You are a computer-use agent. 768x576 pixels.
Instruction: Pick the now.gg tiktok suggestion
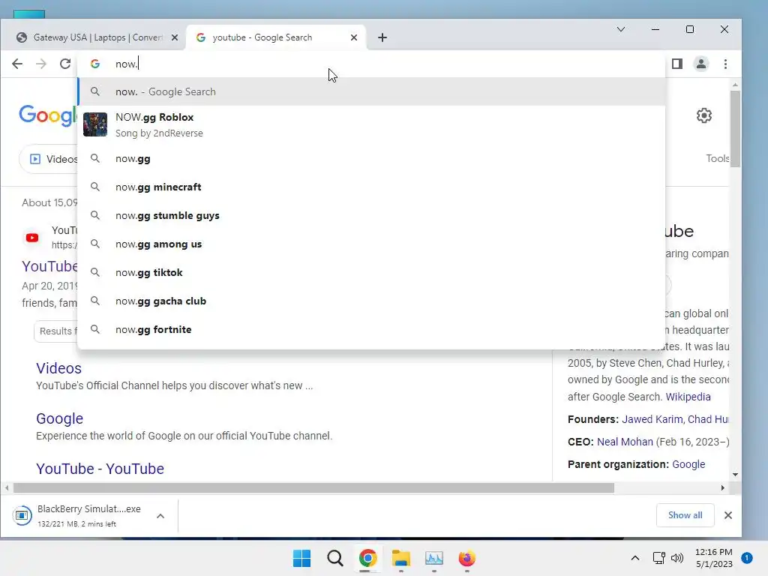click(x=371, y=272)
